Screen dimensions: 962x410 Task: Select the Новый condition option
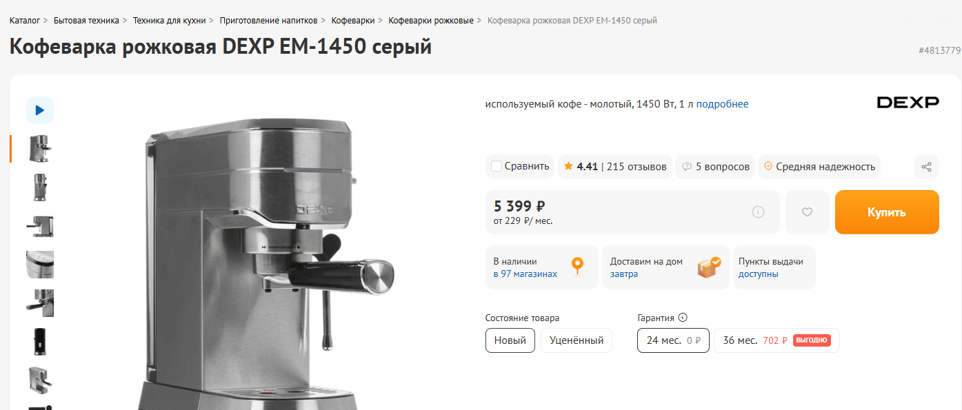click(x=510, y=340)
